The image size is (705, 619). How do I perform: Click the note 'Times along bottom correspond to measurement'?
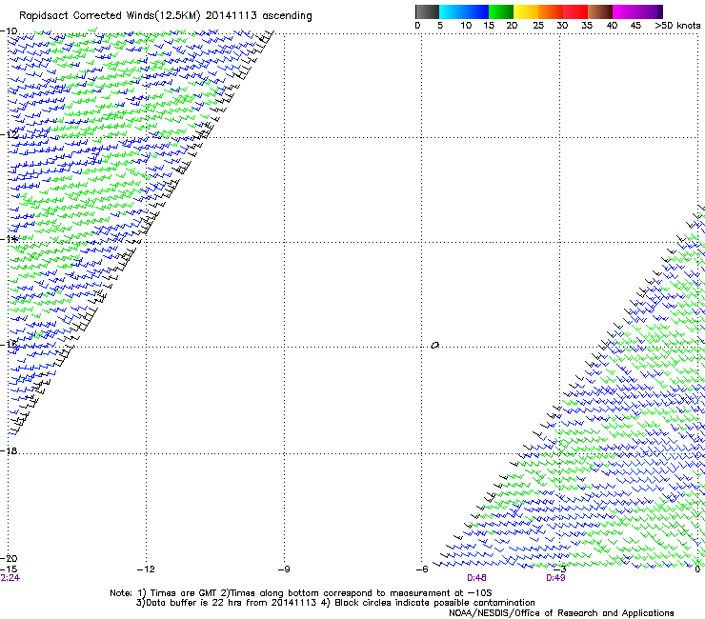pyautogui.click(x=340, y=593)
